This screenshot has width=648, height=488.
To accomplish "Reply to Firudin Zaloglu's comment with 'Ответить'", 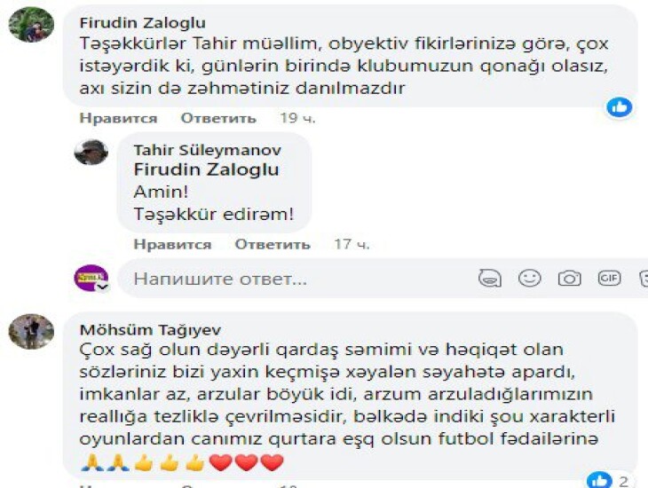I will tap(218, 118).
